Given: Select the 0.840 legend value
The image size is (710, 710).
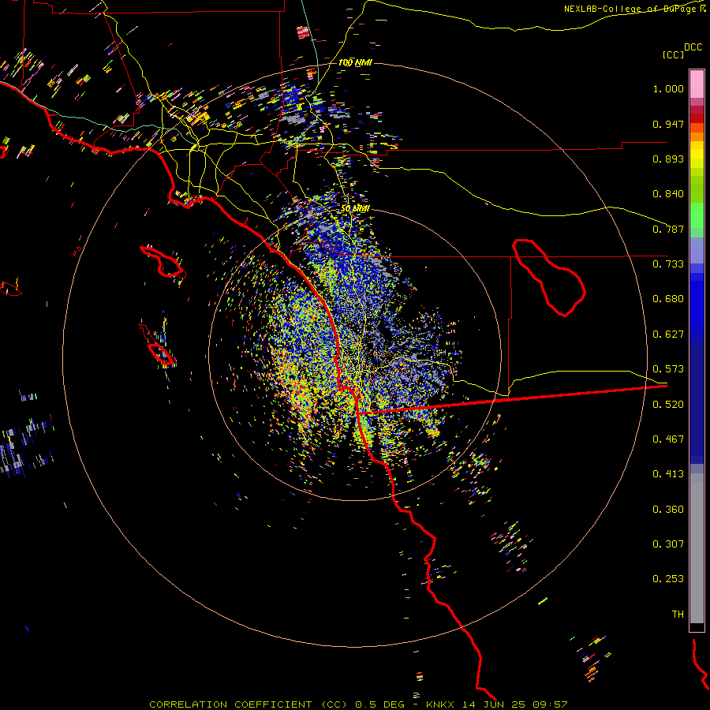Looking at the screenshot, I should point(668,194).
